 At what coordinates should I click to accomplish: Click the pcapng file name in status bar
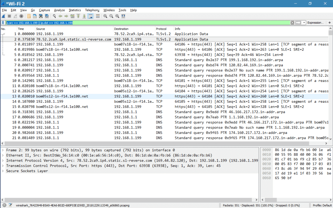[x=73, y=205]
